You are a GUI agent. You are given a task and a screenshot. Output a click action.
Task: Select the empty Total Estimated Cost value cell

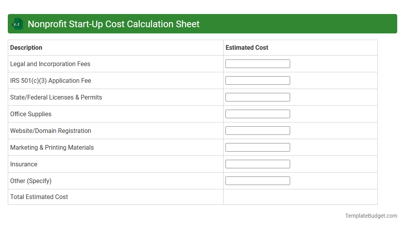pyautogui.click(x=300, y=197)
